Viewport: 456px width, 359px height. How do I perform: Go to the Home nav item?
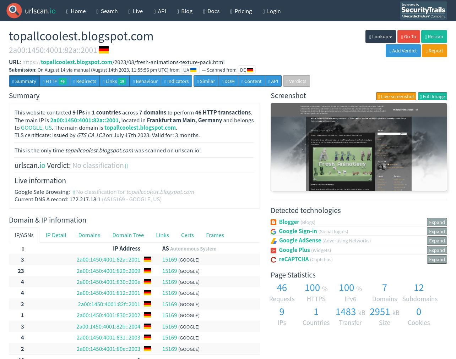pyautogui.click(x=76, y=11)
